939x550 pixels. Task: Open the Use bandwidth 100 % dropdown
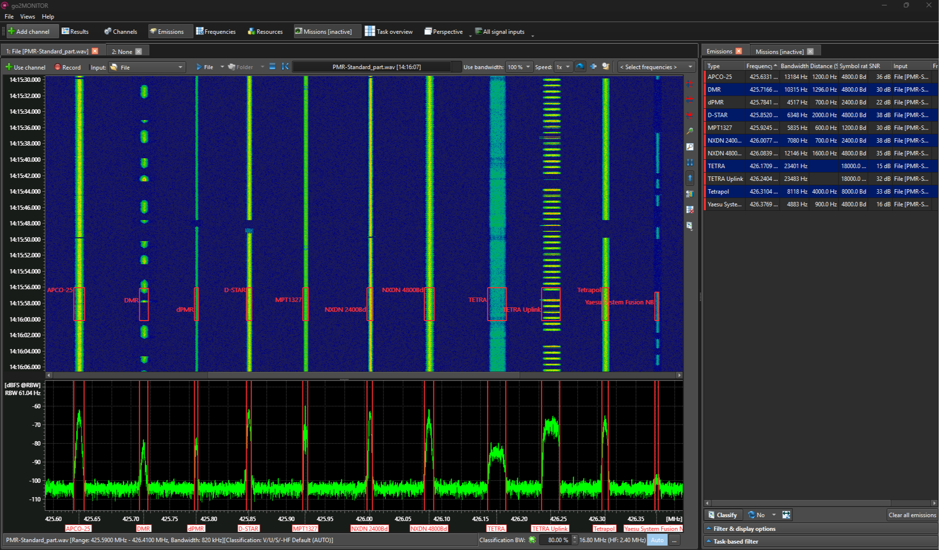tap(519, 67)
